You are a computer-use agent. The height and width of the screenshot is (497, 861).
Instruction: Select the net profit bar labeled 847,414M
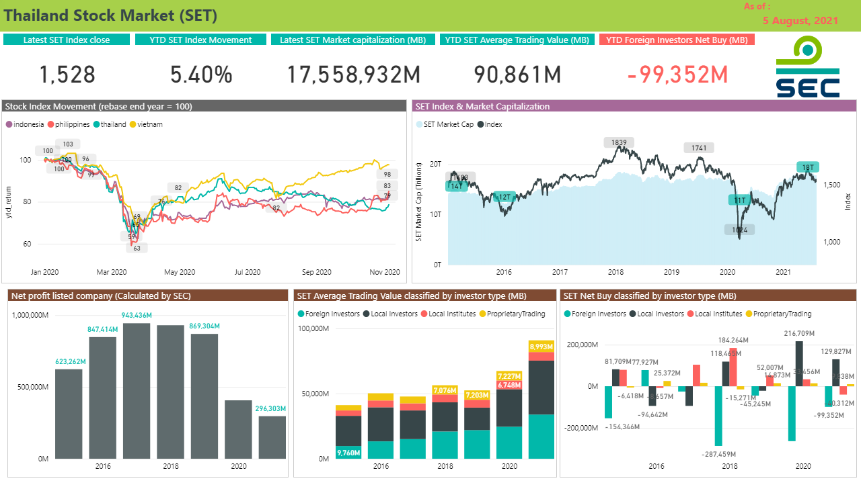(103, 398)
